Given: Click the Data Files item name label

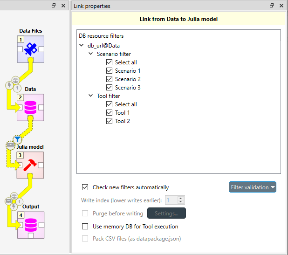Looking at the screenshot, I should 31,31.
